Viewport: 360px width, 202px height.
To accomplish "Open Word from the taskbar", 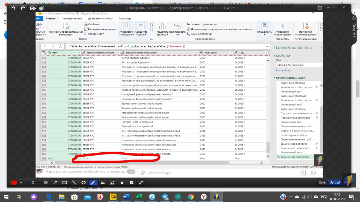I will pos(126,197).
